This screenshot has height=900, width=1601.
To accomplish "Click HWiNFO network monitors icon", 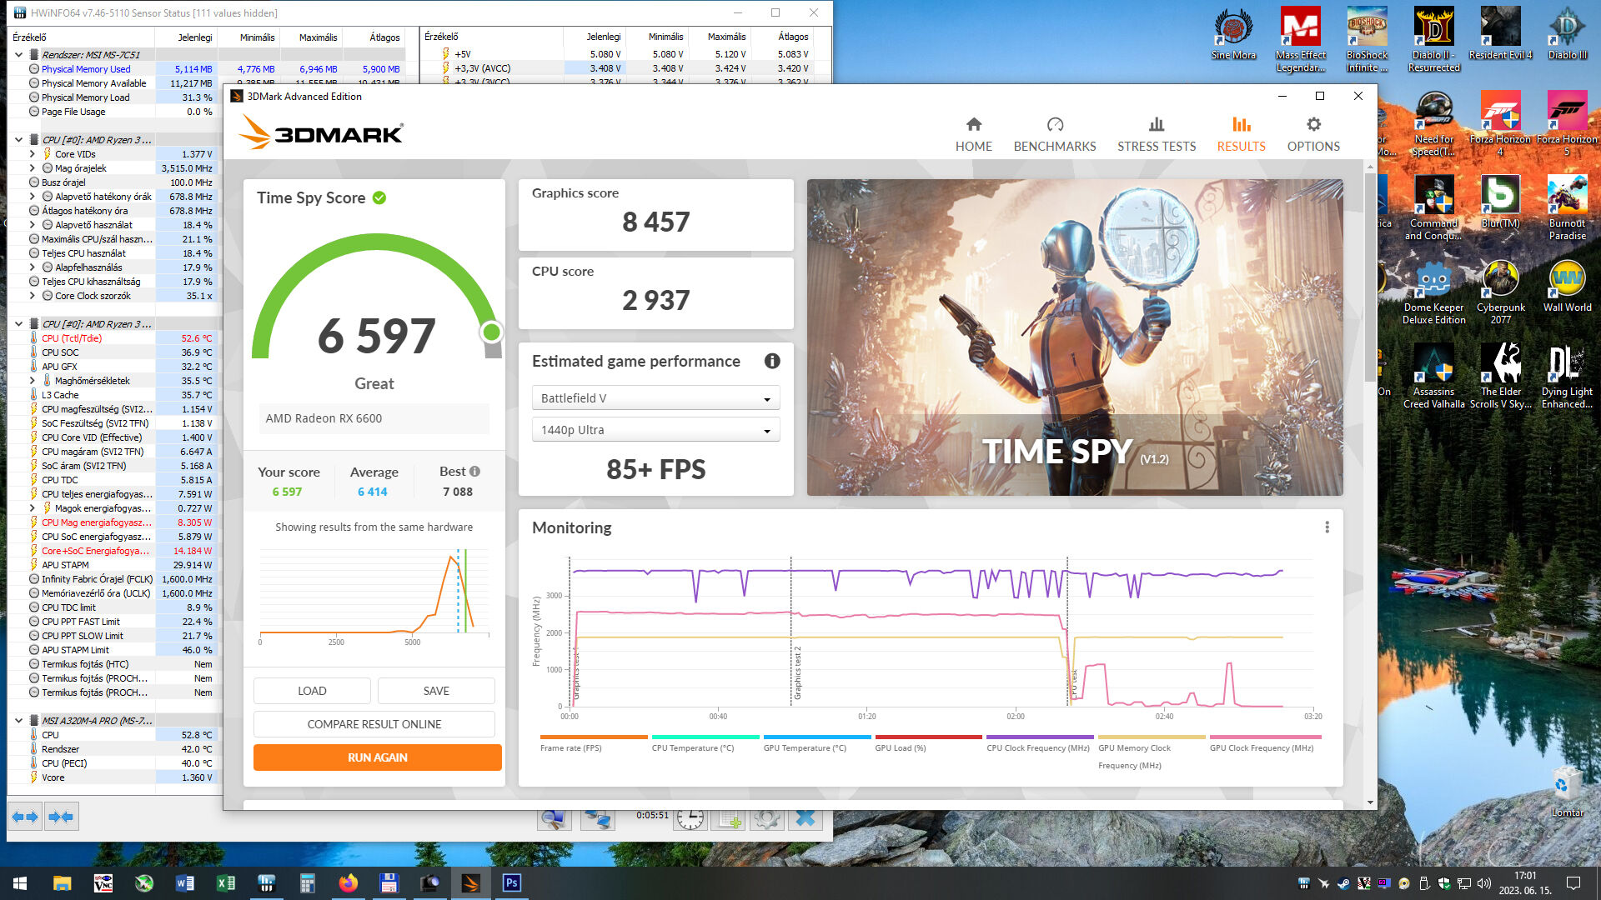I will tap(597, 819).
